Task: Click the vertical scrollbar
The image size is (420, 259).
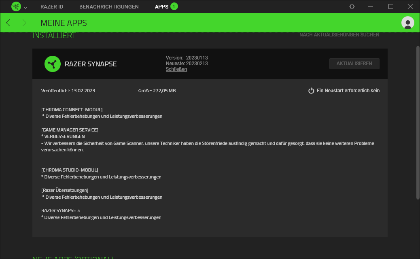Action: tap(418, 122)
